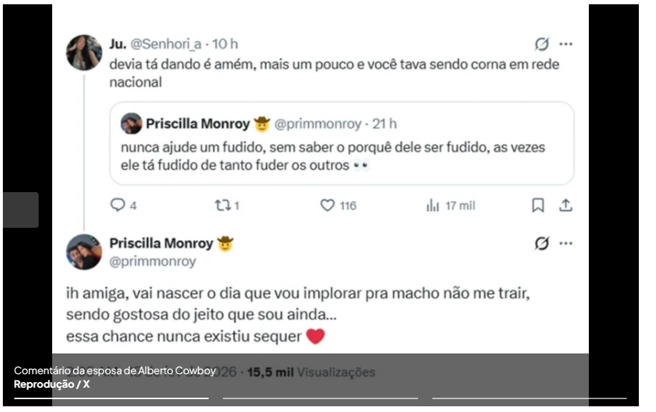
Task: Bookmark Ju.'s tweet
Action: (x=538, y=206)
